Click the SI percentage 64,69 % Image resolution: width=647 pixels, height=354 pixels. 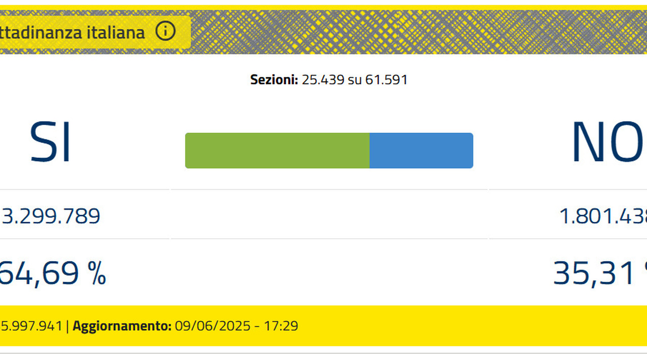point(53,273)
